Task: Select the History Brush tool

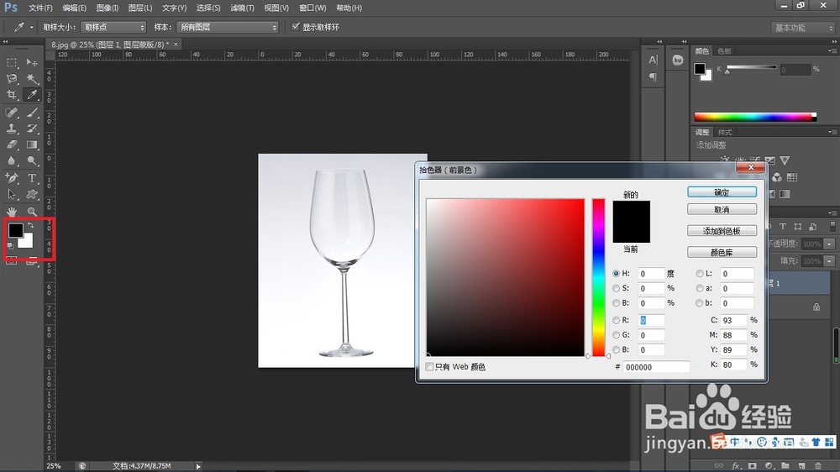Action: click(32, 128)
